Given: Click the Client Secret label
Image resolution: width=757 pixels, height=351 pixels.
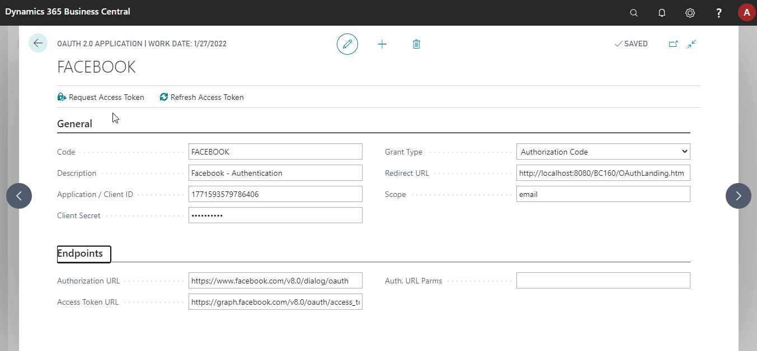Looking at the screenshot, I should [x=79, y=215].
